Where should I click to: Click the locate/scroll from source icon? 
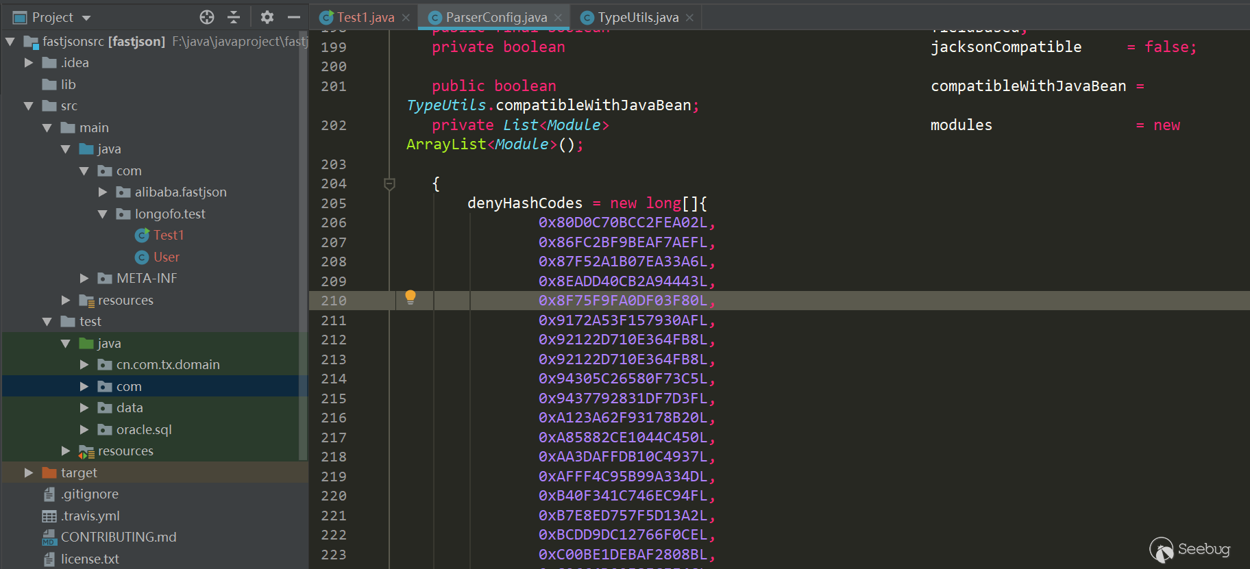click(207, 17)
